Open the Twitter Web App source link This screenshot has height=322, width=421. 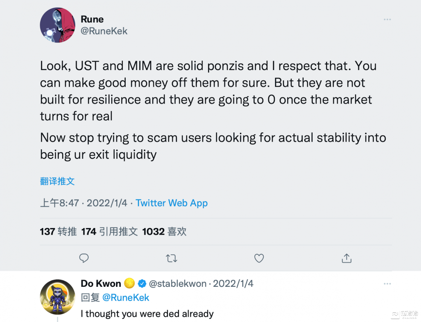(x=172, y=203)
